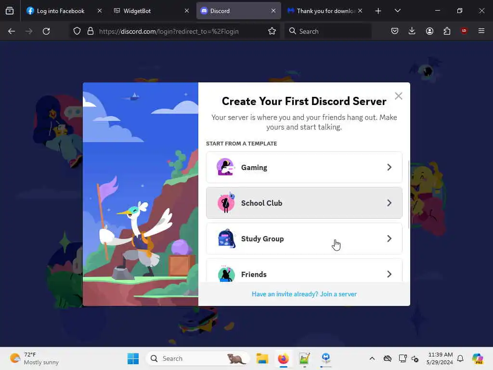Open uBlock Origin extension icon

pyautogui.click(x=464, y=31)
